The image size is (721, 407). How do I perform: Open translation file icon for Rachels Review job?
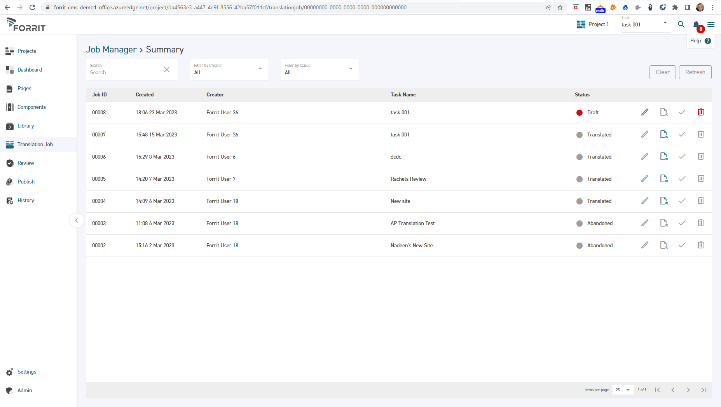[x=664, y=179]
